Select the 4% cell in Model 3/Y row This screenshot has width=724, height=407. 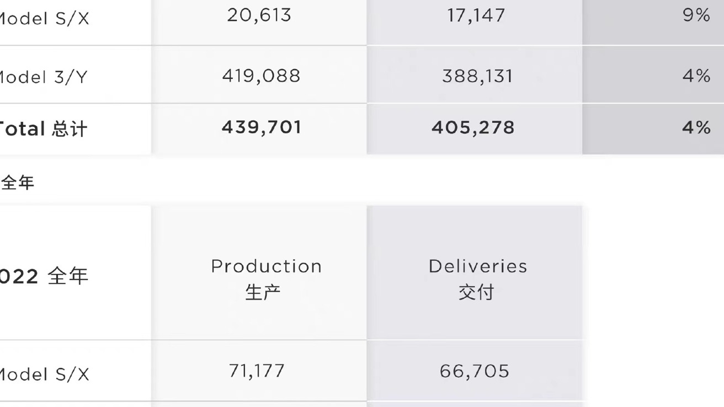[696, 76]
